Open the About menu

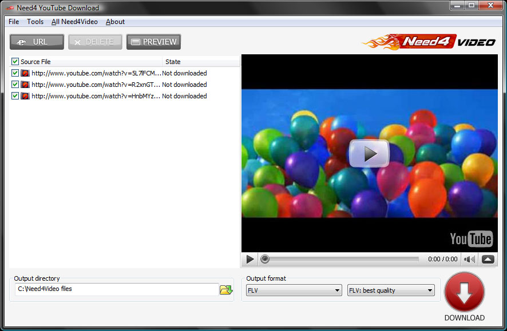(115, 22)
